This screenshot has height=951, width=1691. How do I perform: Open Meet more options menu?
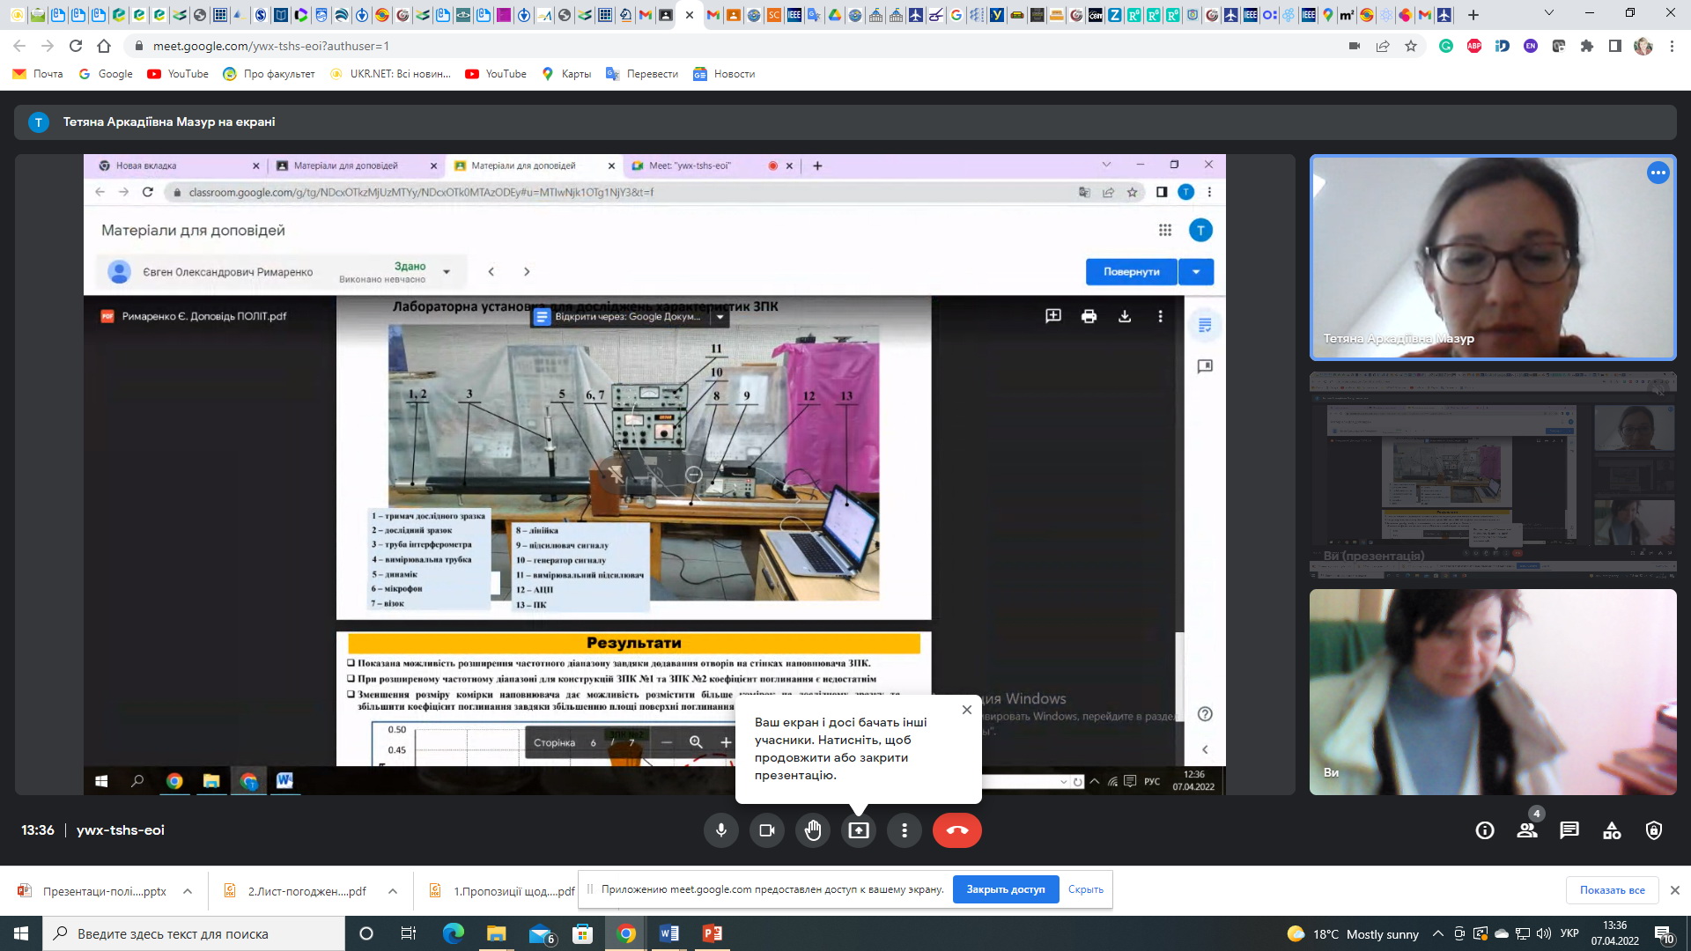click(904, 830)
